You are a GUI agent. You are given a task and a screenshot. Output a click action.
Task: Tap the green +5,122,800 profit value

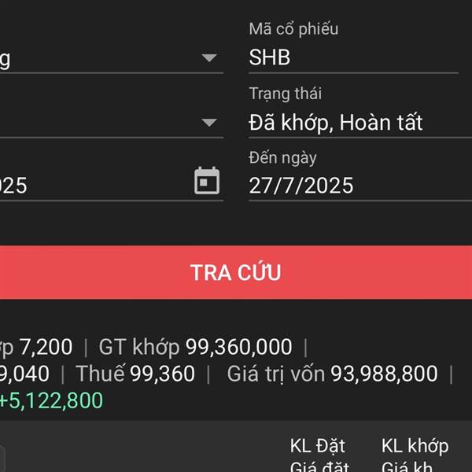coord(51,400)
